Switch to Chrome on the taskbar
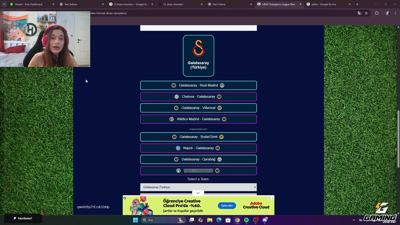 (237, 220)
